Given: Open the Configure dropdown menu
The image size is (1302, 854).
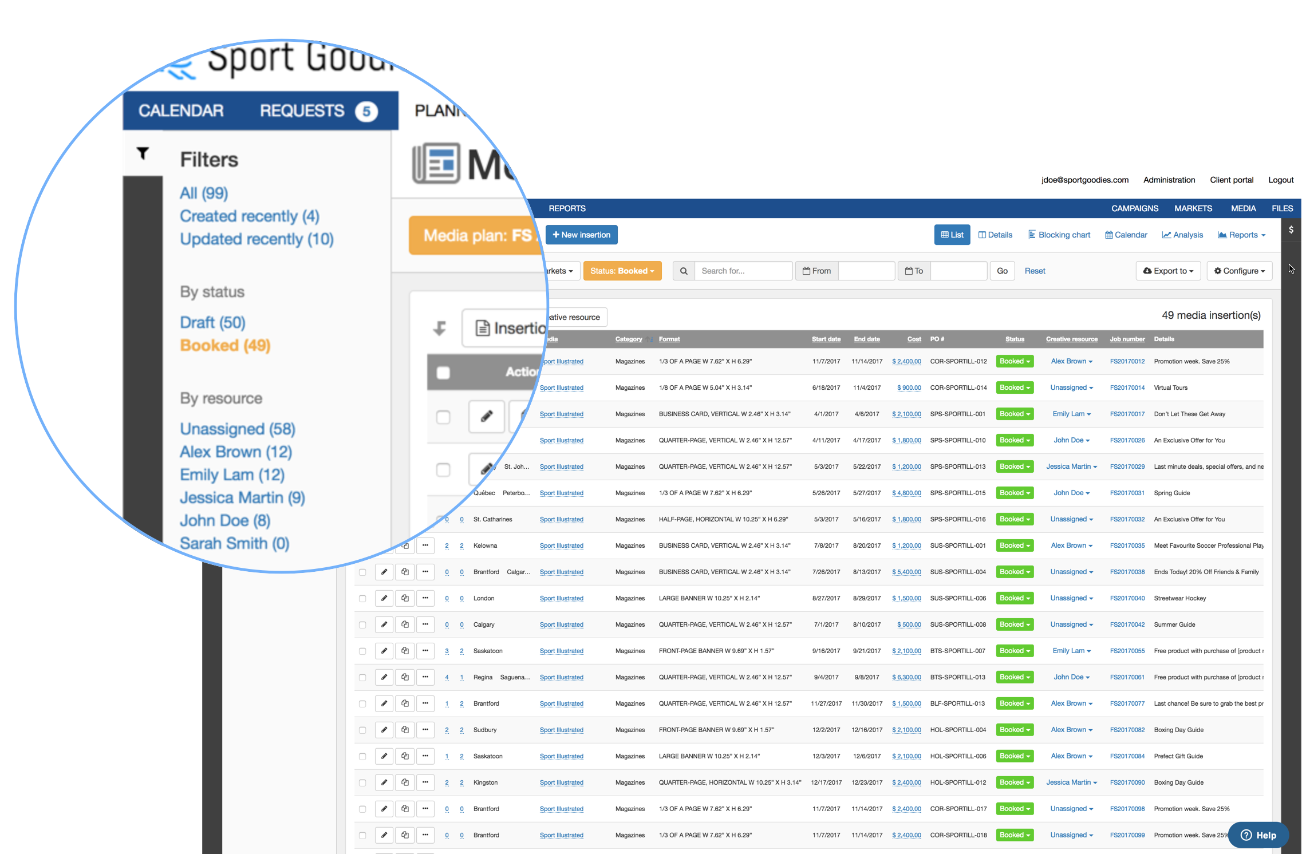Looking at the screenshot, I should click(x=1239, y=271).
